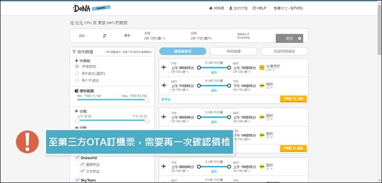382x183 pixels.
Task: Edit the destination field 東京
Action: pyautogui.click(x=127, y=36)
